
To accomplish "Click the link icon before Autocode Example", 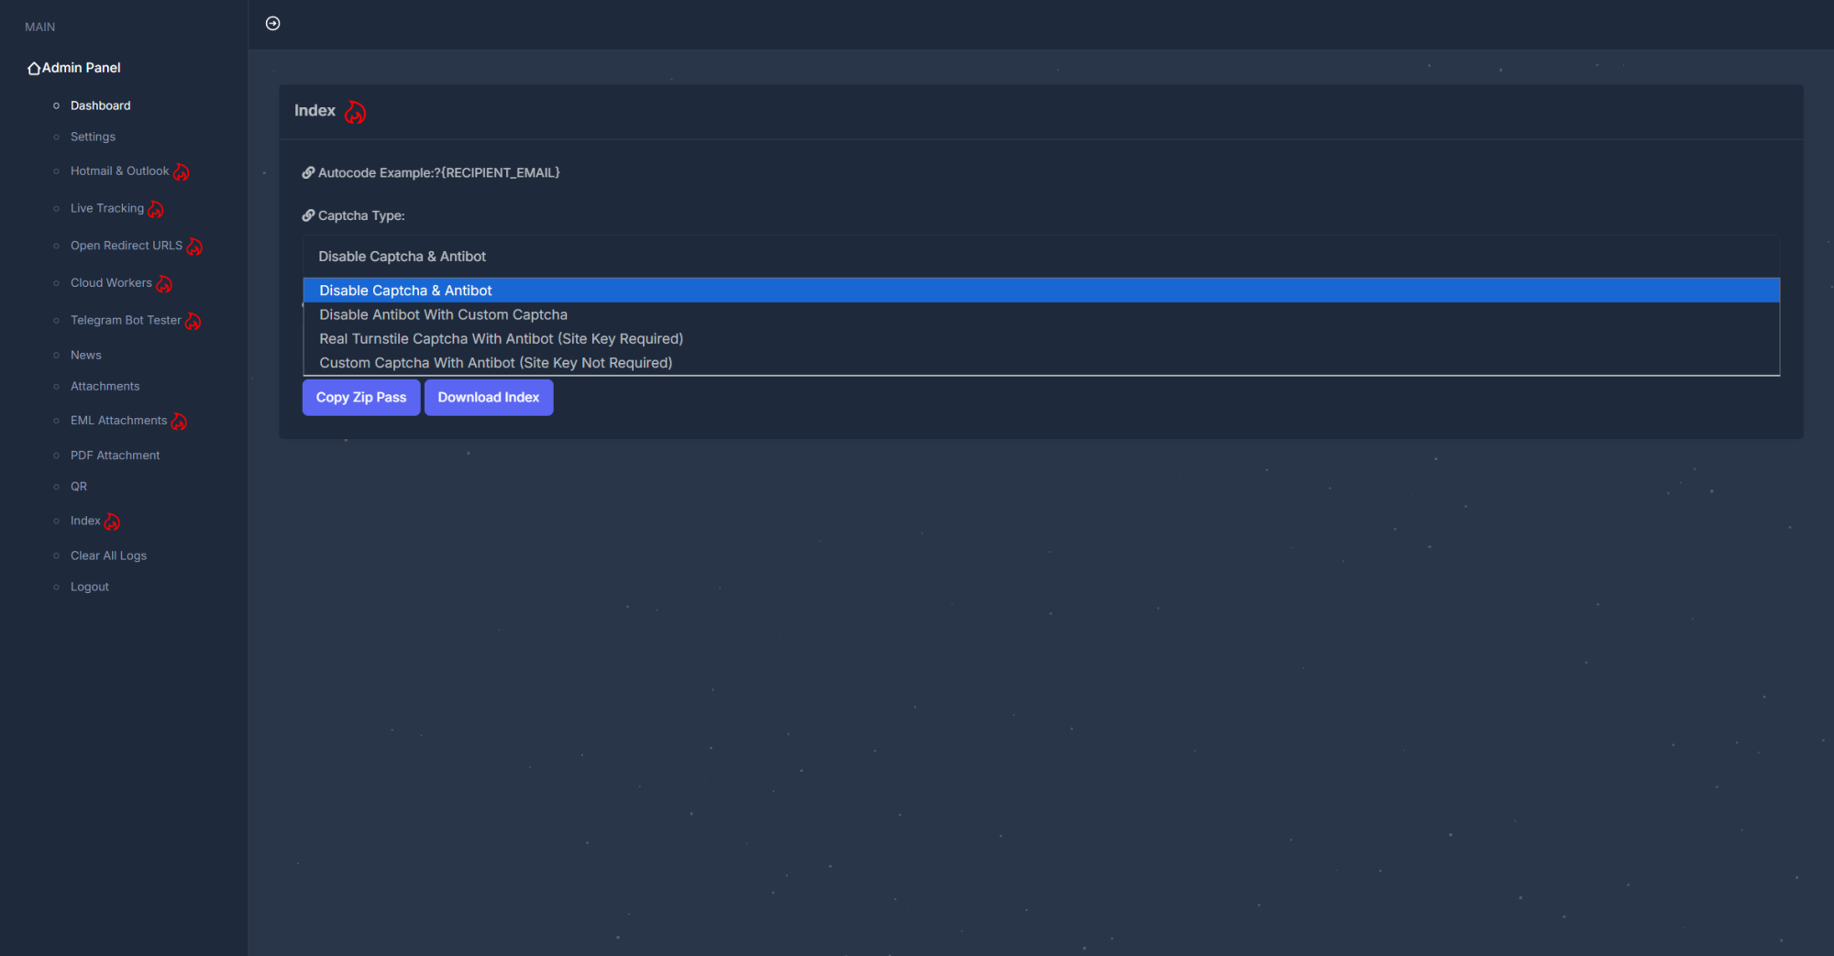I will tap(308, 172).
